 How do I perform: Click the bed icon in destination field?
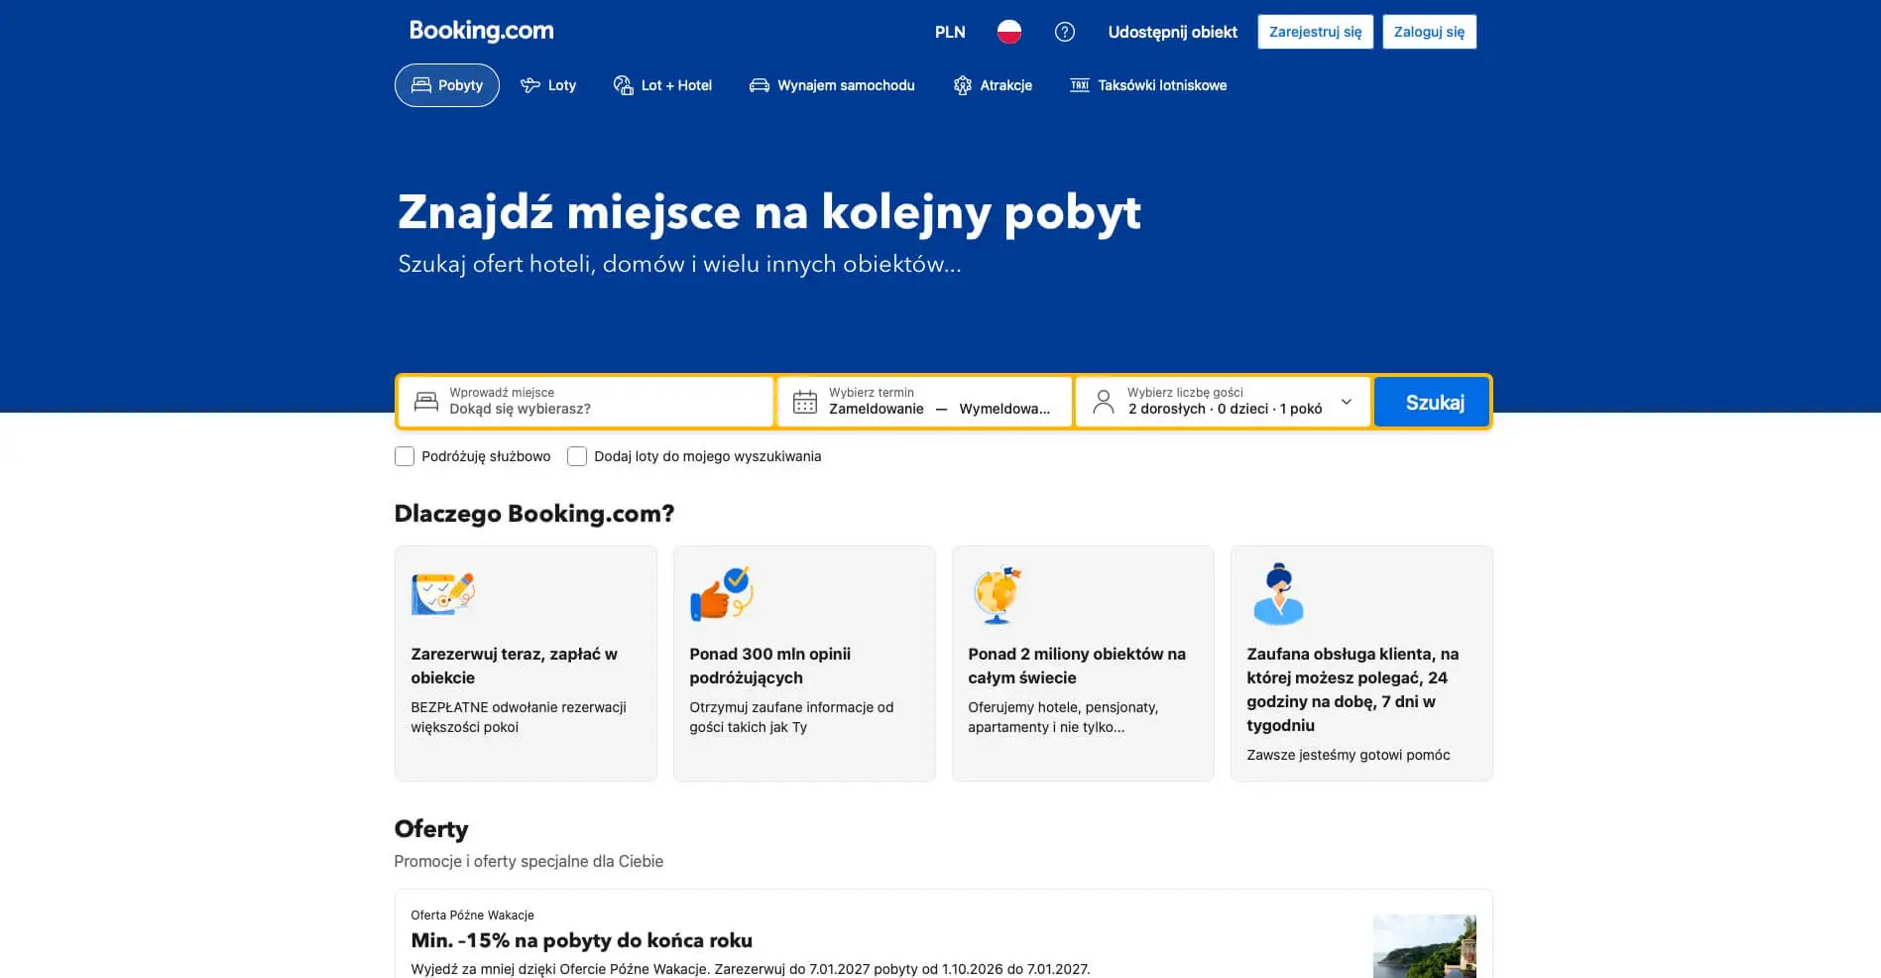pyautogui.click(x=426, y=402)
